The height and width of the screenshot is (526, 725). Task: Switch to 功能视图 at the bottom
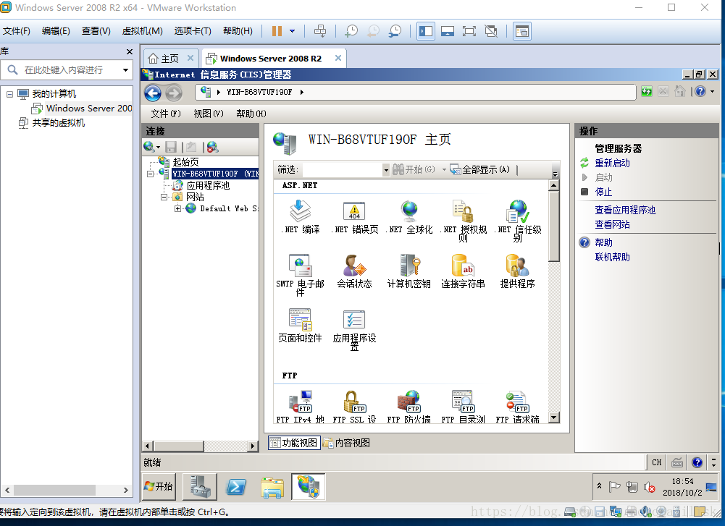click(294, 443)
